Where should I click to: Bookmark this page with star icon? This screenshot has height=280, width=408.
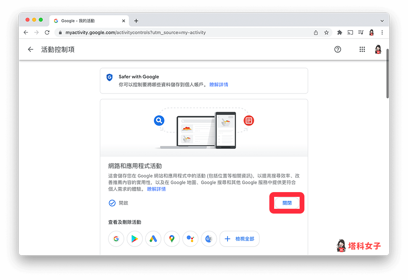[326, 33]
